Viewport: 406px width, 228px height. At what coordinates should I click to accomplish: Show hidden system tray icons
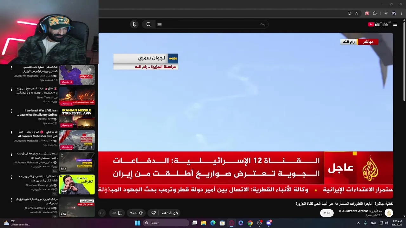pos(359,223)
